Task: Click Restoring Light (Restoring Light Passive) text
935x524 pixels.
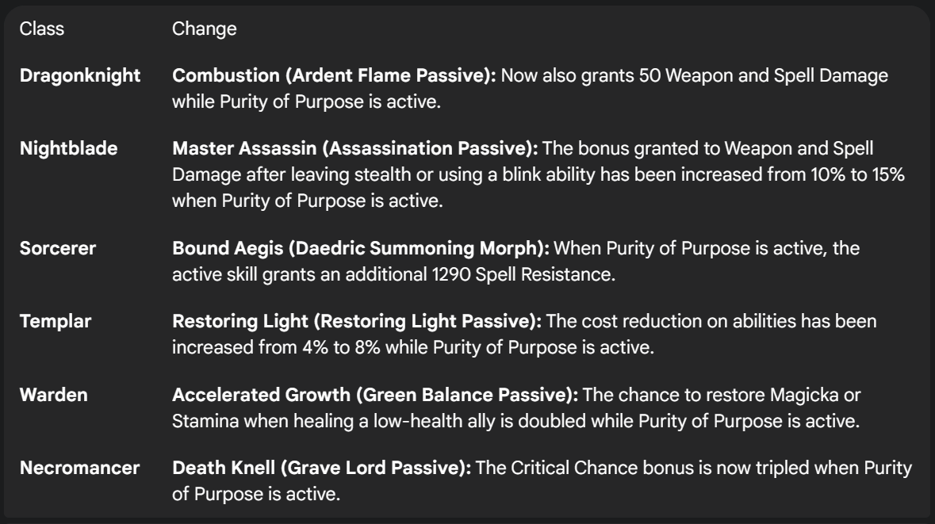Action: 357,321
